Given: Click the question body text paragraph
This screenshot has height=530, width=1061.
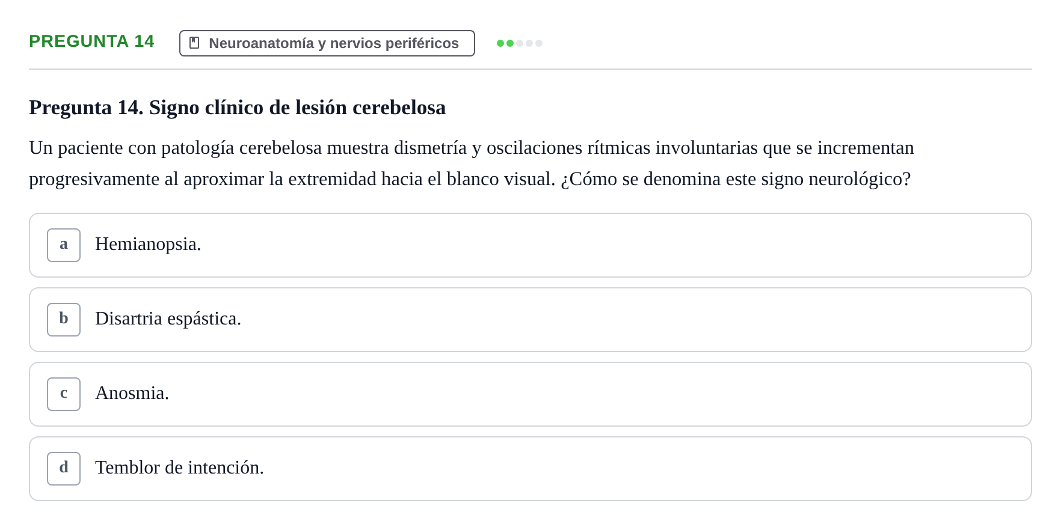Looking at the screenshot, I should point(472,163).
